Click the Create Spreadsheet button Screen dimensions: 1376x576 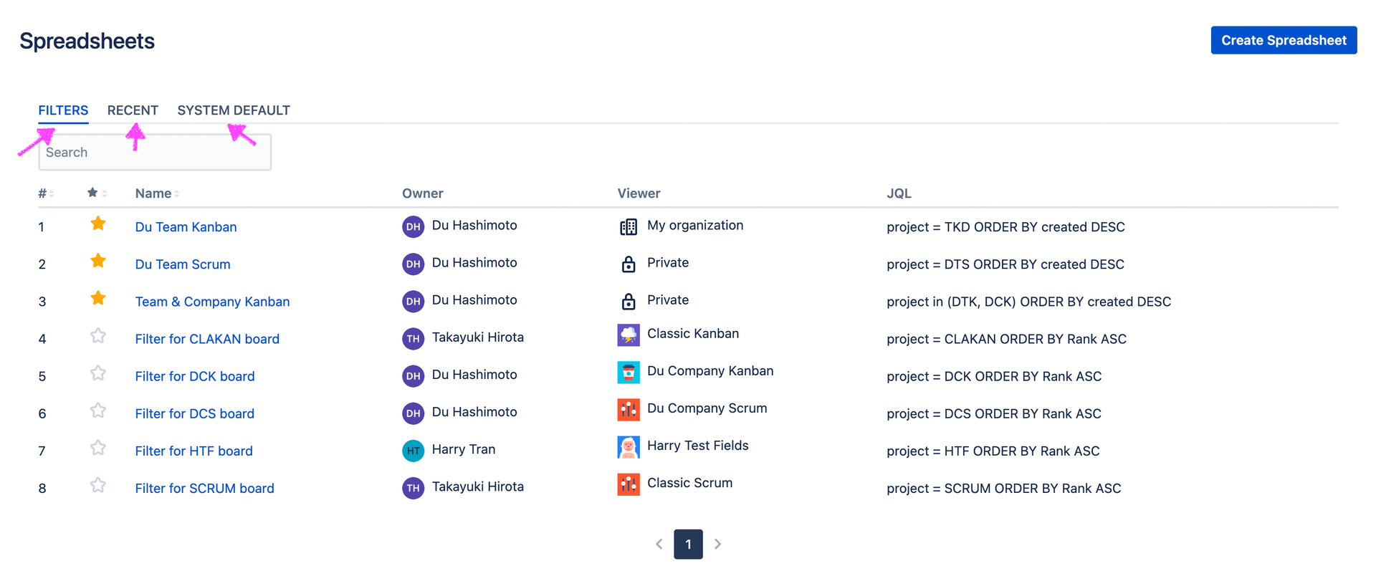click(x=1284, y=40)
